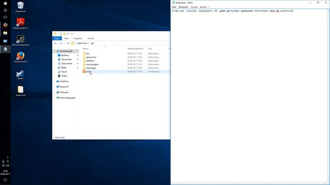
Task: Select the bin folder in file list
Action: [x=88, y=53]
